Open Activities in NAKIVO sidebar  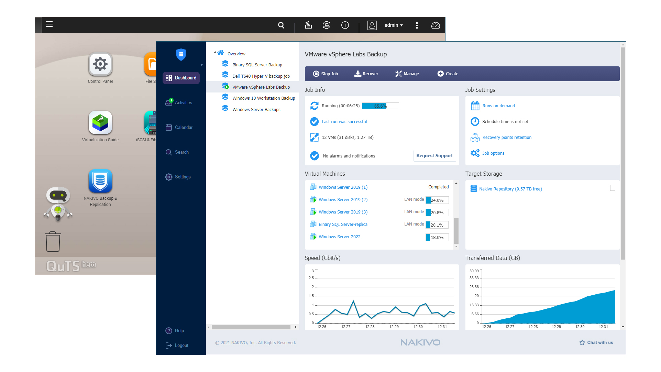(x=179, y=102)
